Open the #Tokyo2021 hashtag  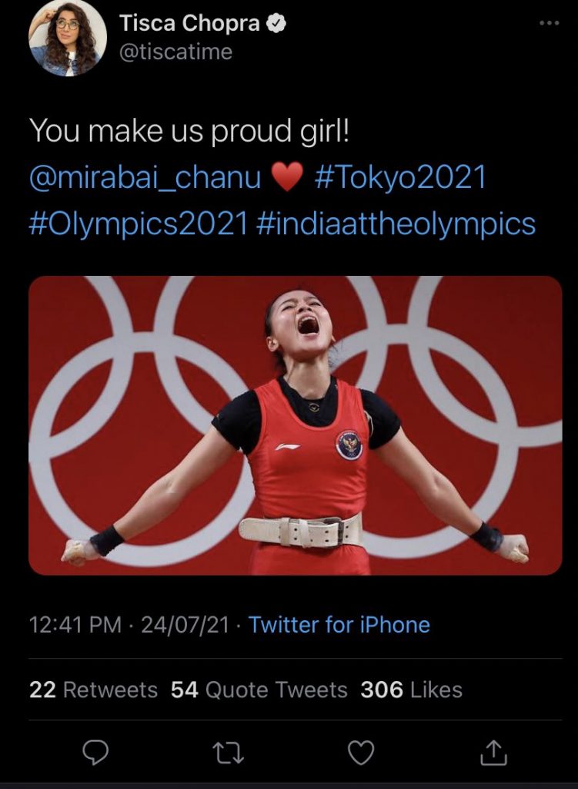point(401,177)
